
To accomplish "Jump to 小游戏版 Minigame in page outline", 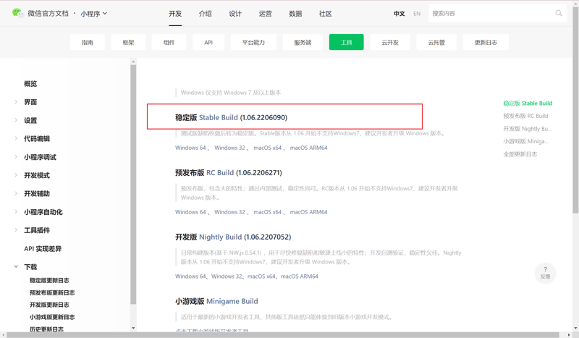I will pos(526,141).
